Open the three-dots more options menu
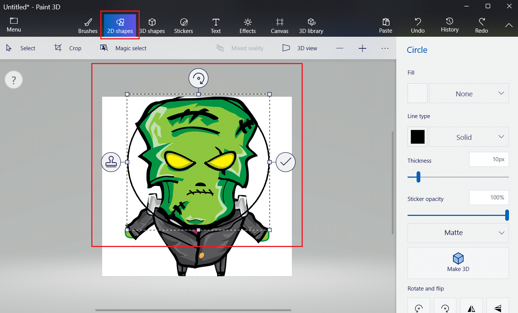This screenshot has width=518, height=313. tap(385, 48)
